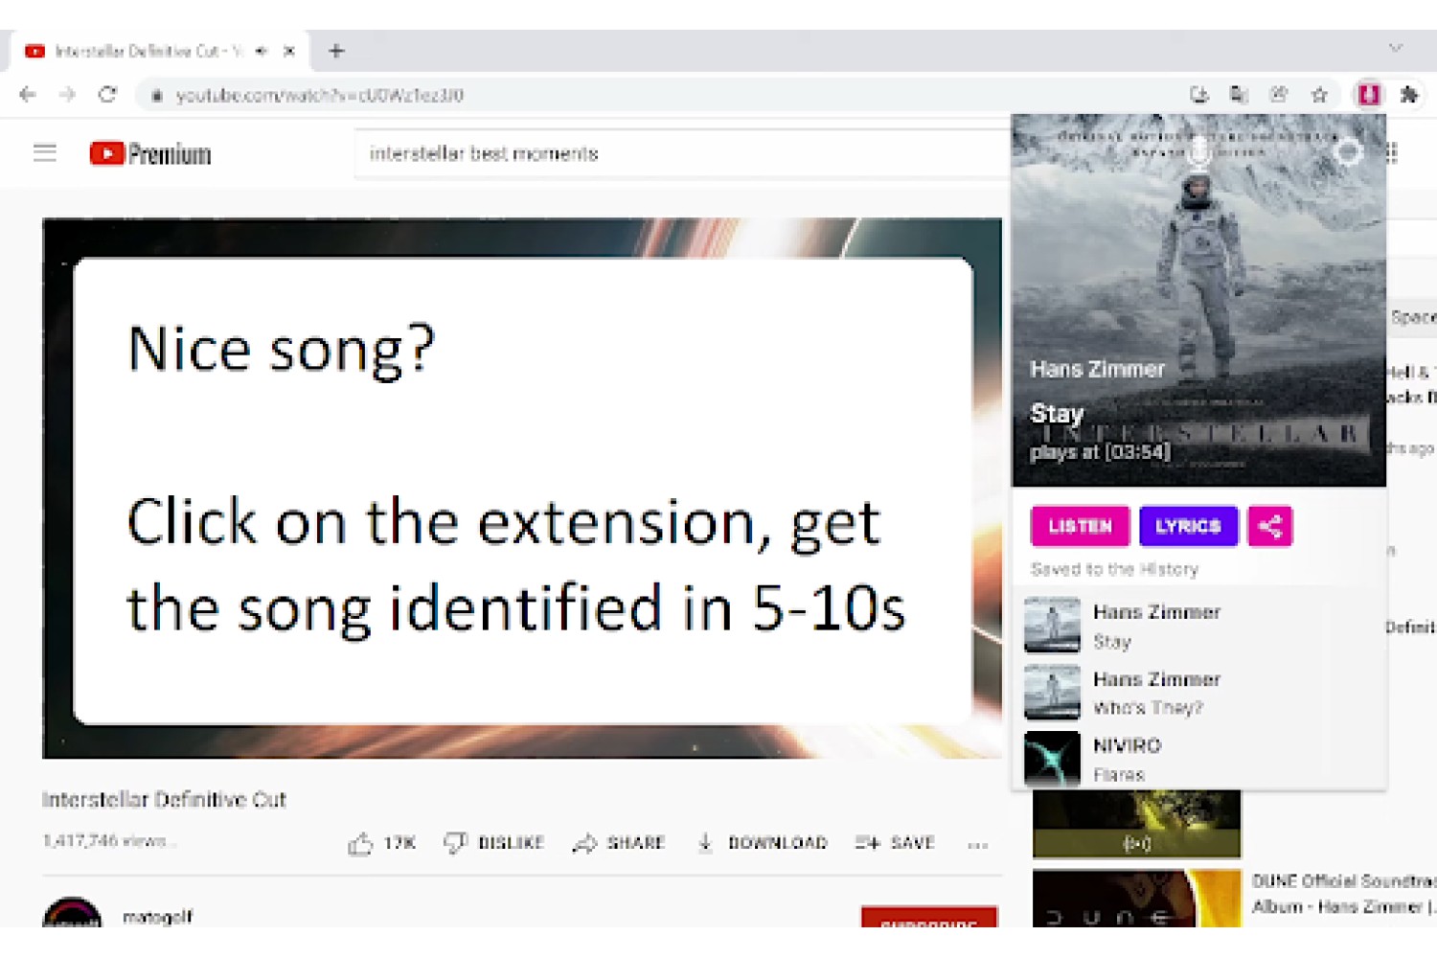Click the SHARE button under video

point(619,843)
